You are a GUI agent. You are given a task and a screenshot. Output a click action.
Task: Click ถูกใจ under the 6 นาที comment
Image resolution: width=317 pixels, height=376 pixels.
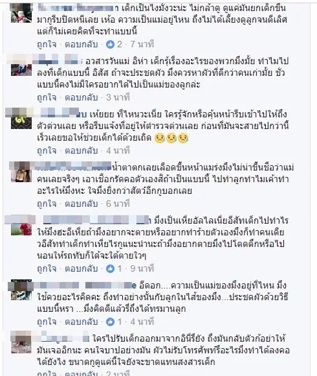(x=47, y=204)
